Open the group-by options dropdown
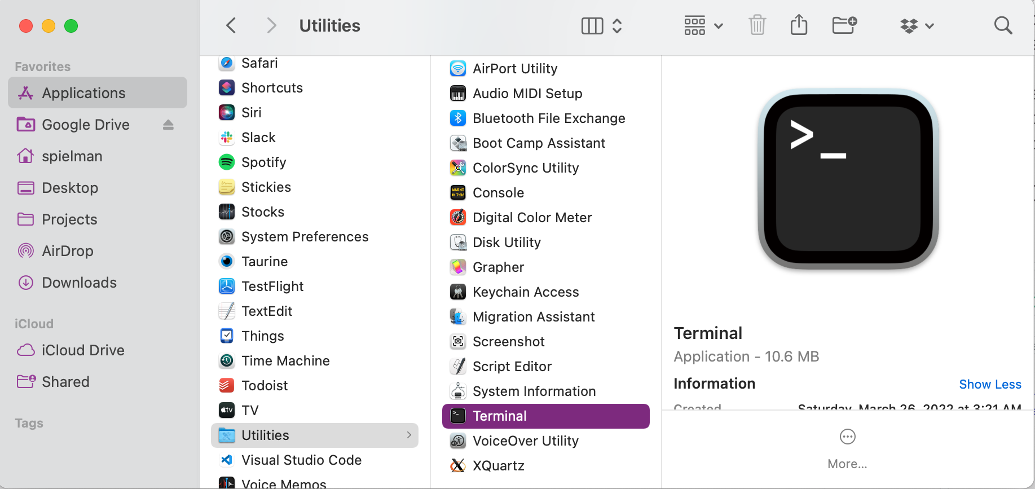This screenshot has width=1035, height=489. [703, 25]
